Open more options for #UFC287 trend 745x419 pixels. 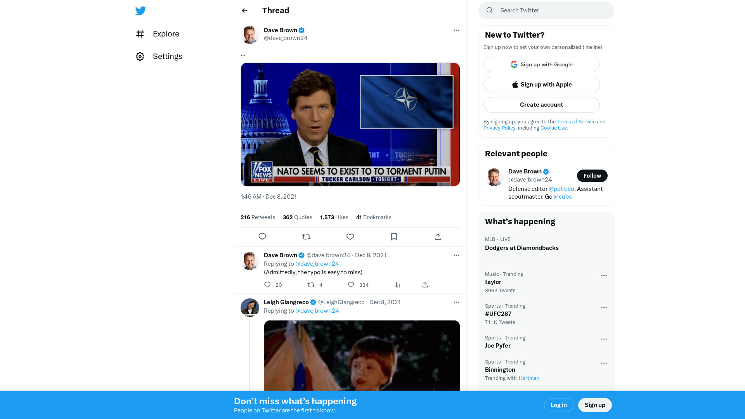point(604,307)
